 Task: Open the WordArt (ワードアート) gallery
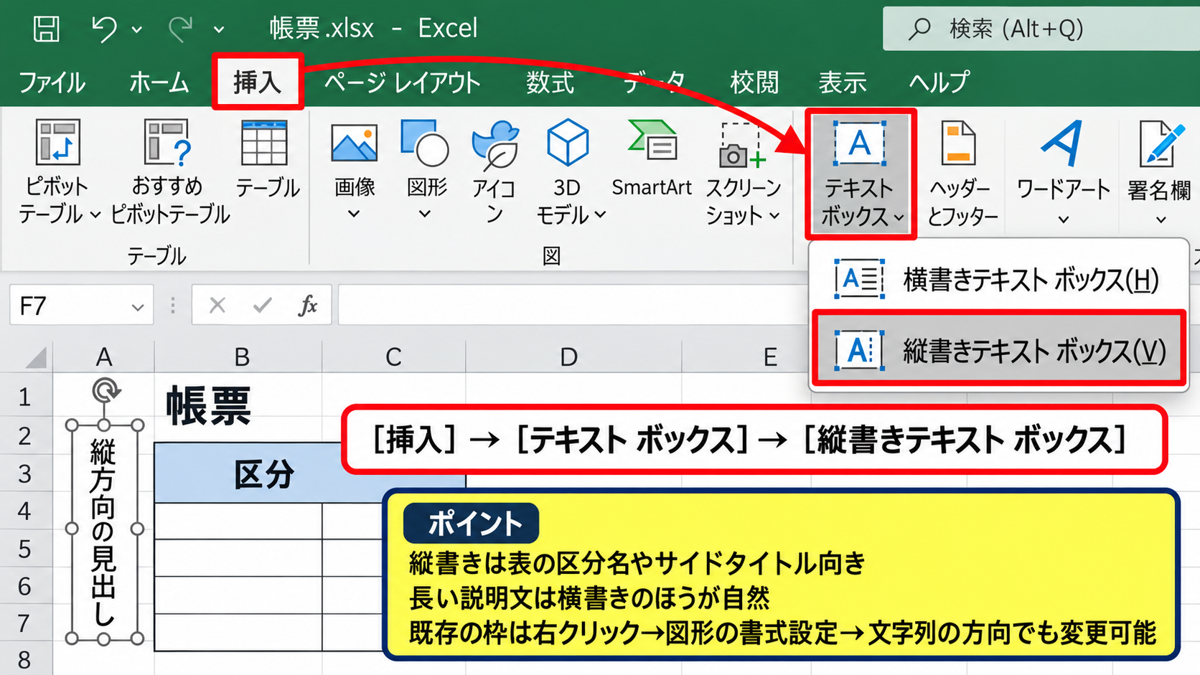pos(1064,172)
